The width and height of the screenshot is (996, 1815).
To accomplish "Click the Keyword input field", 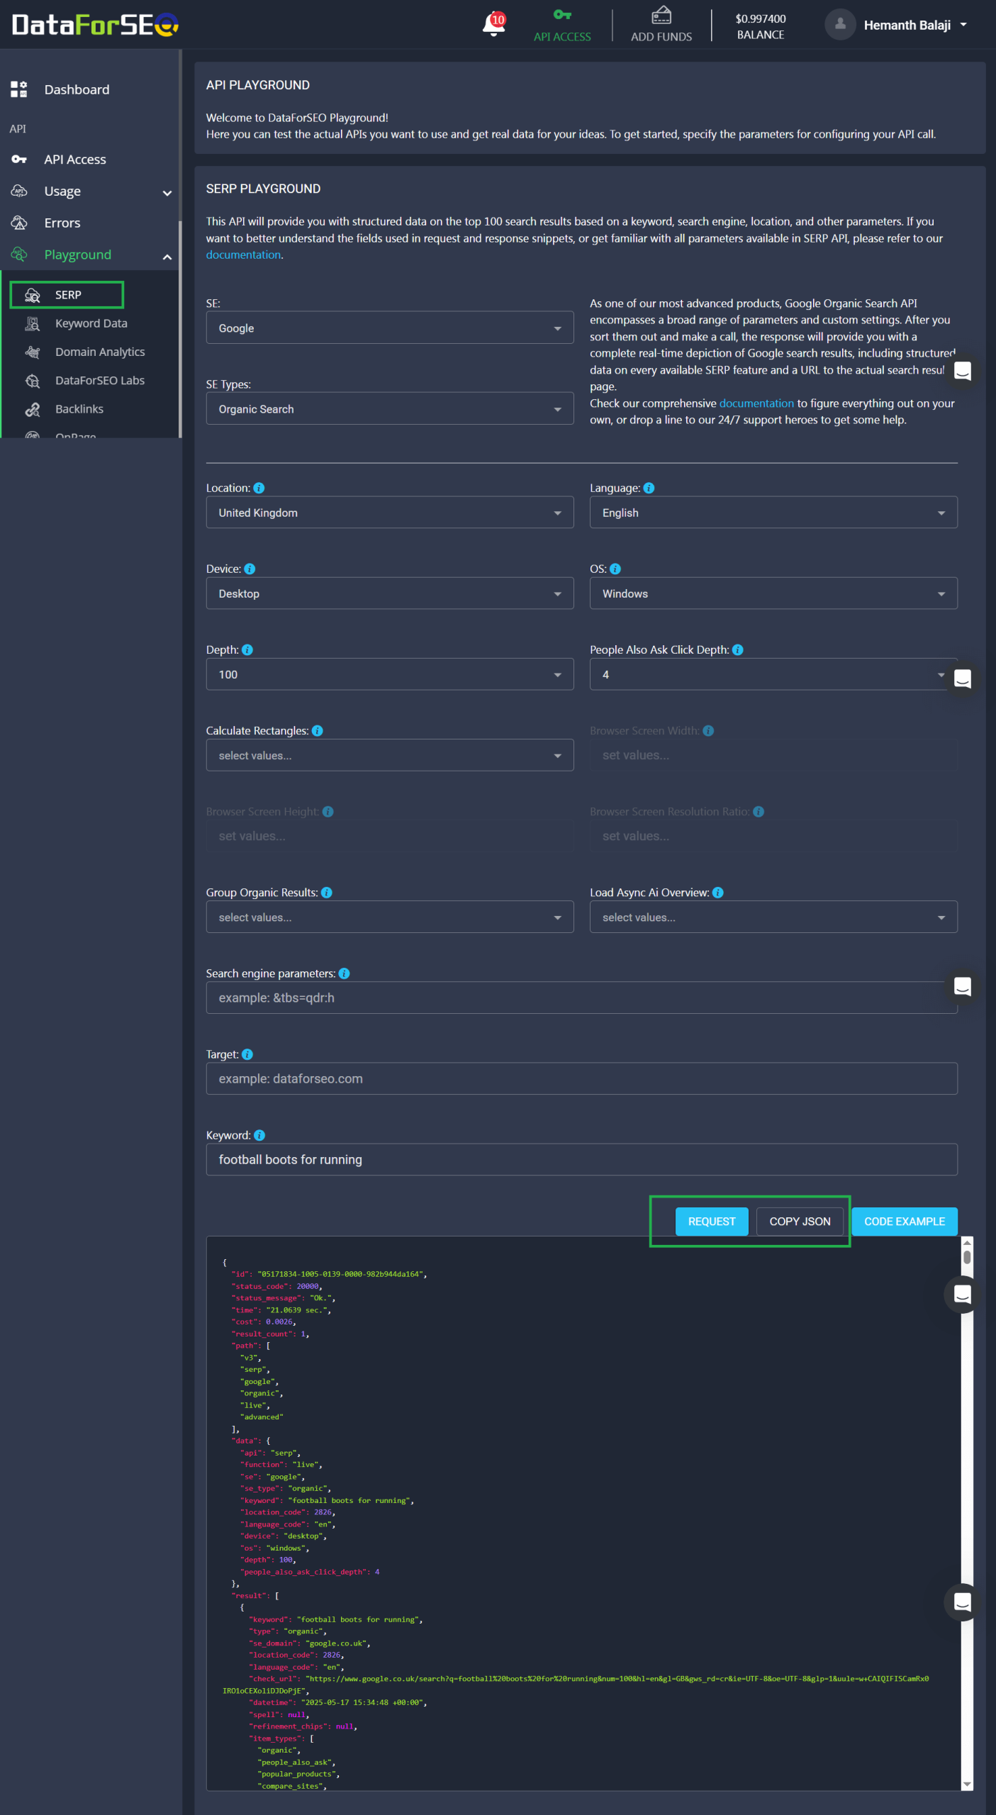I will click(x=581, y=1159).
